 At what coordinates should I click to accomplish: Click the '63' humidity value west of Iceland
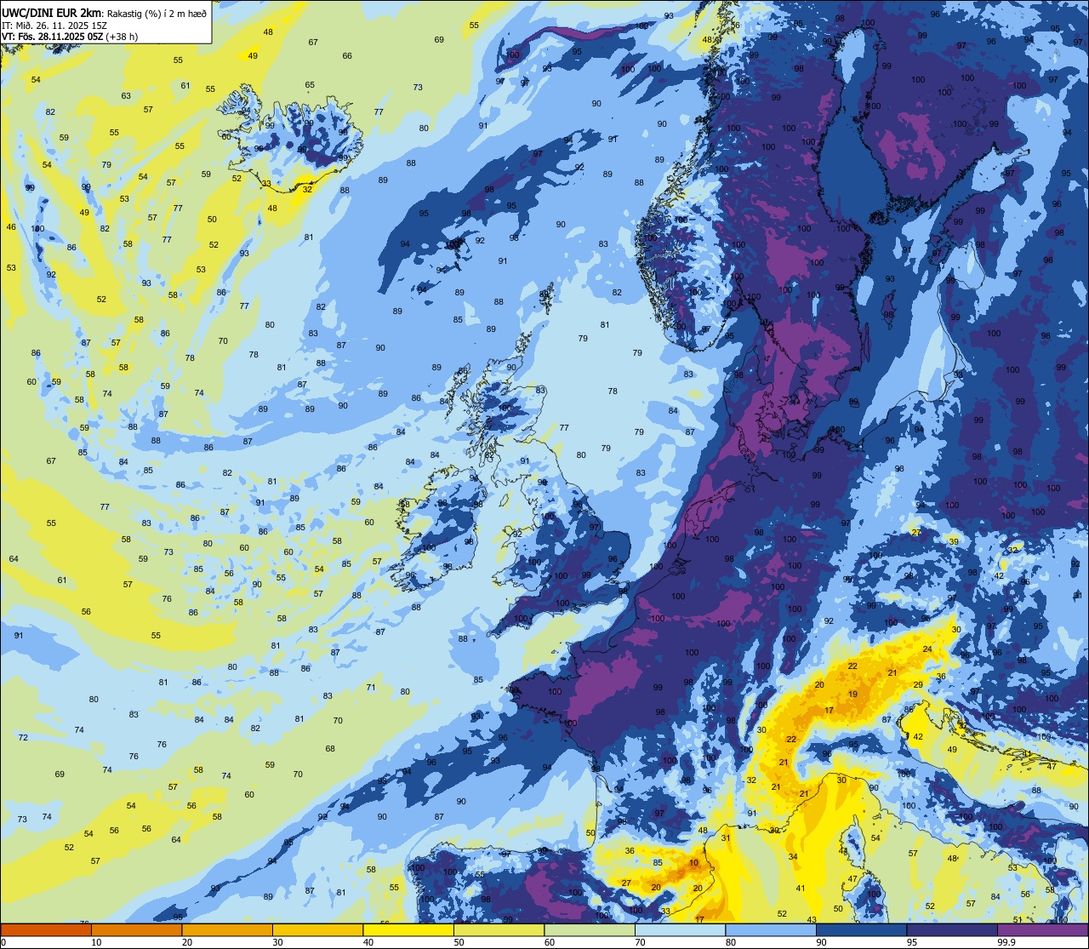click(x=126, y=95)
